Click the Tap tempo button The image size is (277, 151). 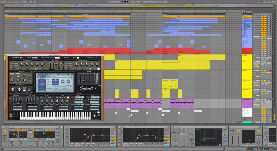pyautogui.click(x=11, y=1)
